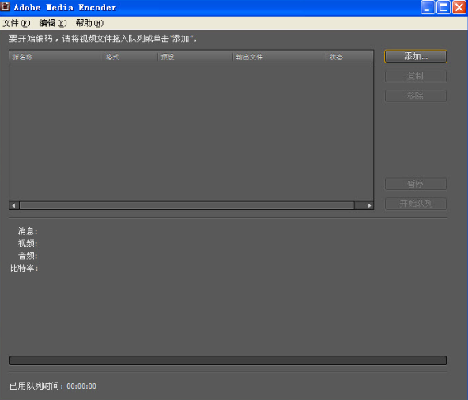Close the Adobe Media Encoder window
Viewport: 468px width, 400px height.
459,7
